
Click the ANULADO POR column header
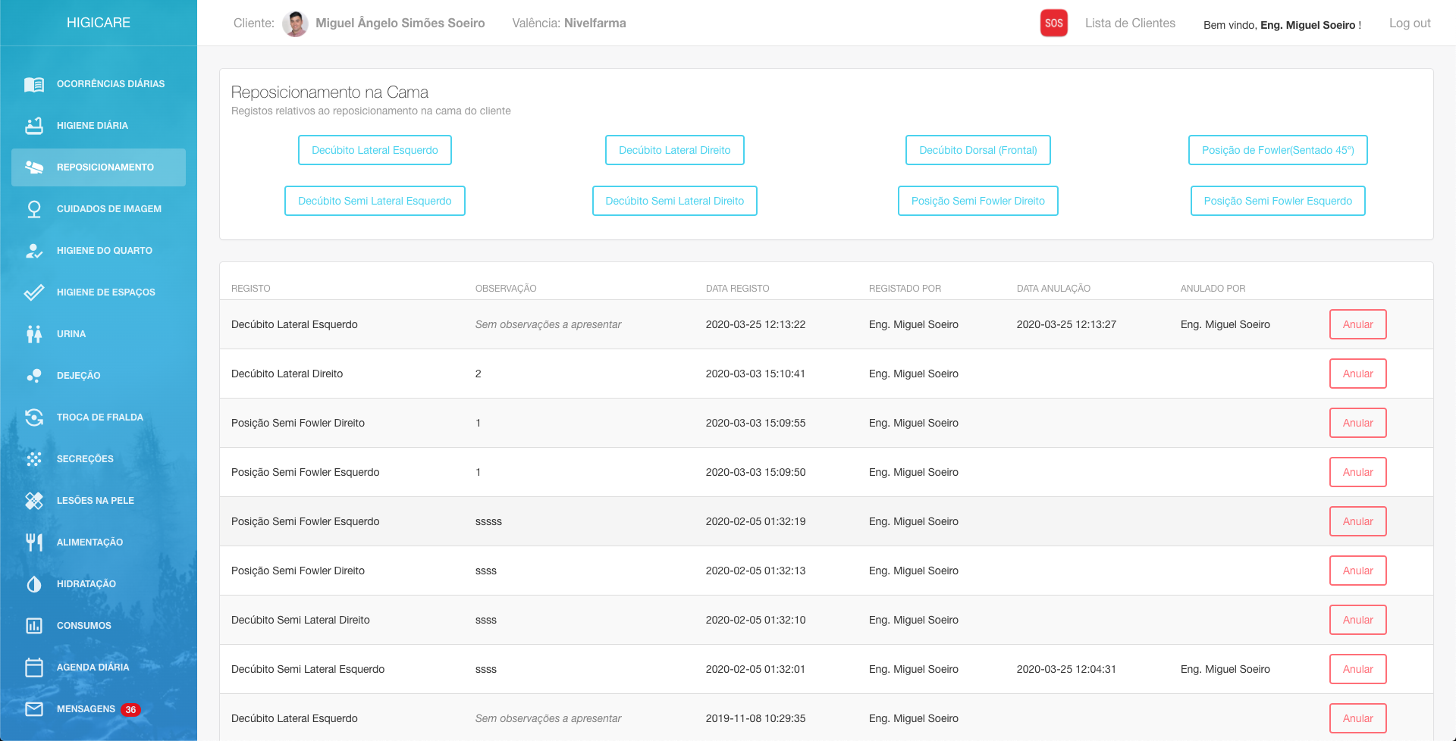point(1213,289)
